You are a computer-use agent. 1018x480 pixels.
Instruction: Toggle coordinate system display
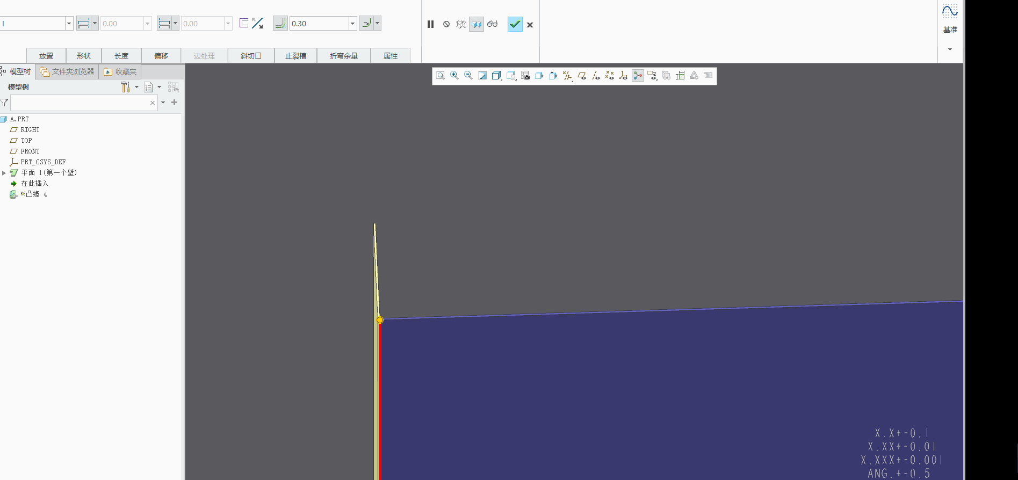[624, 76]
